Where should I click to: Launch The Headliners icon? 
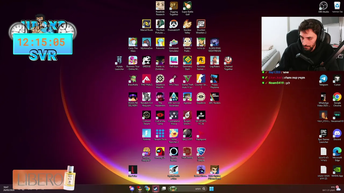160,100
